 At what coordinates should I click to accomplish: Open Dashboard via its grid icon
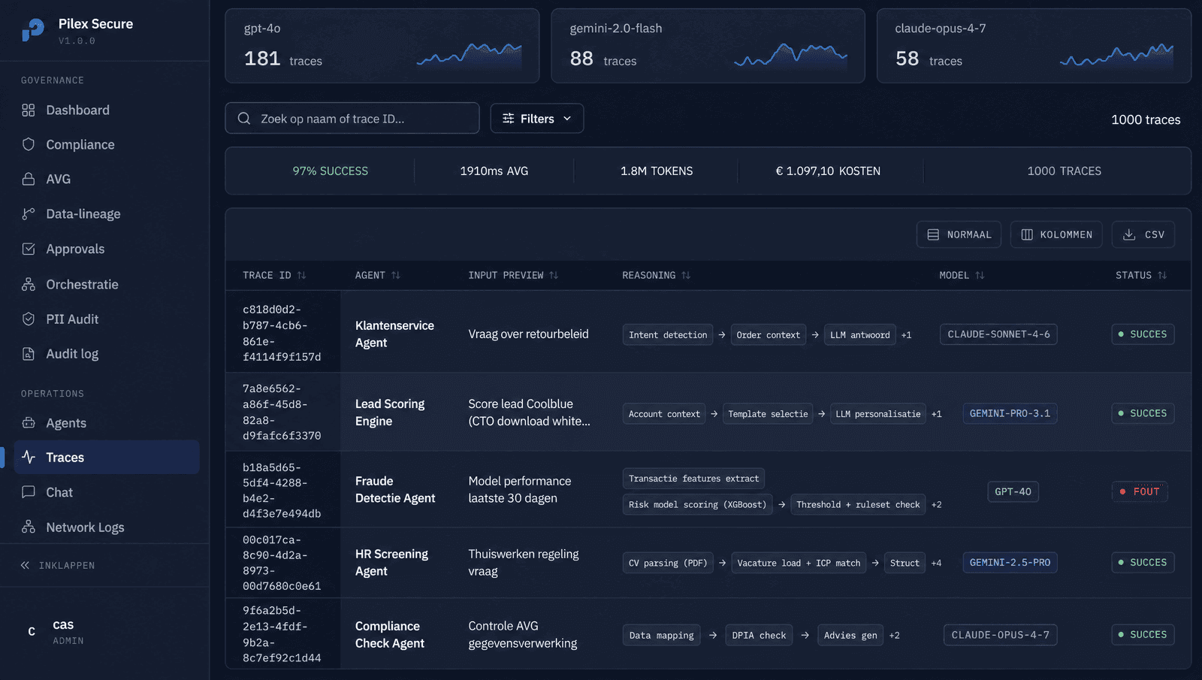coord(29,110)
